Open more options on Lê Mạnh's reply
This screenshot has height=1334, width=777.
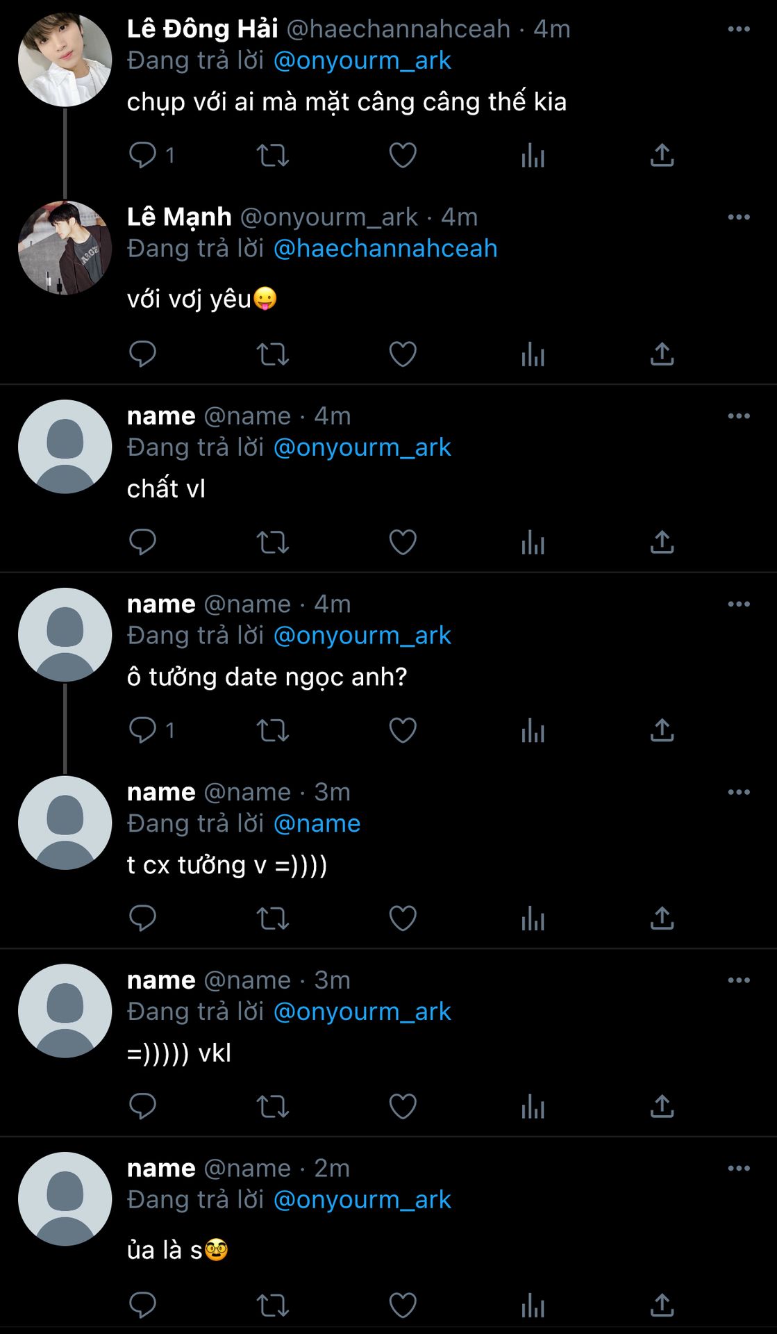[x=738, y=217]
